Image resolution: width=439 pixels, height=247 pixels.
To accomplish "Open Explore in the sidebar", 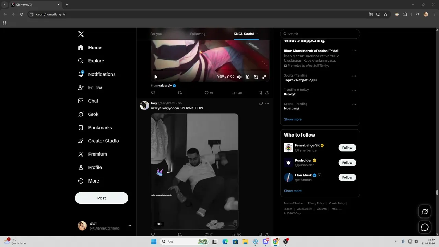I will [x=91, y=61].
